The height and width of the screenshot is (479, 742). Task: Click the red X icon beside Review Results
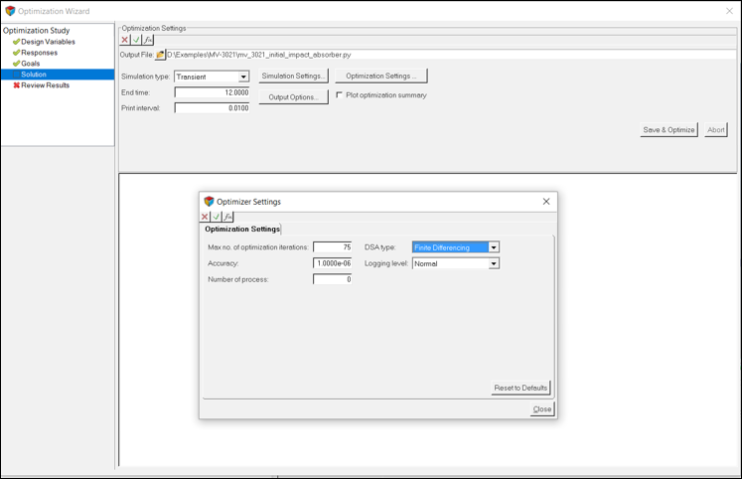[16, 85]
